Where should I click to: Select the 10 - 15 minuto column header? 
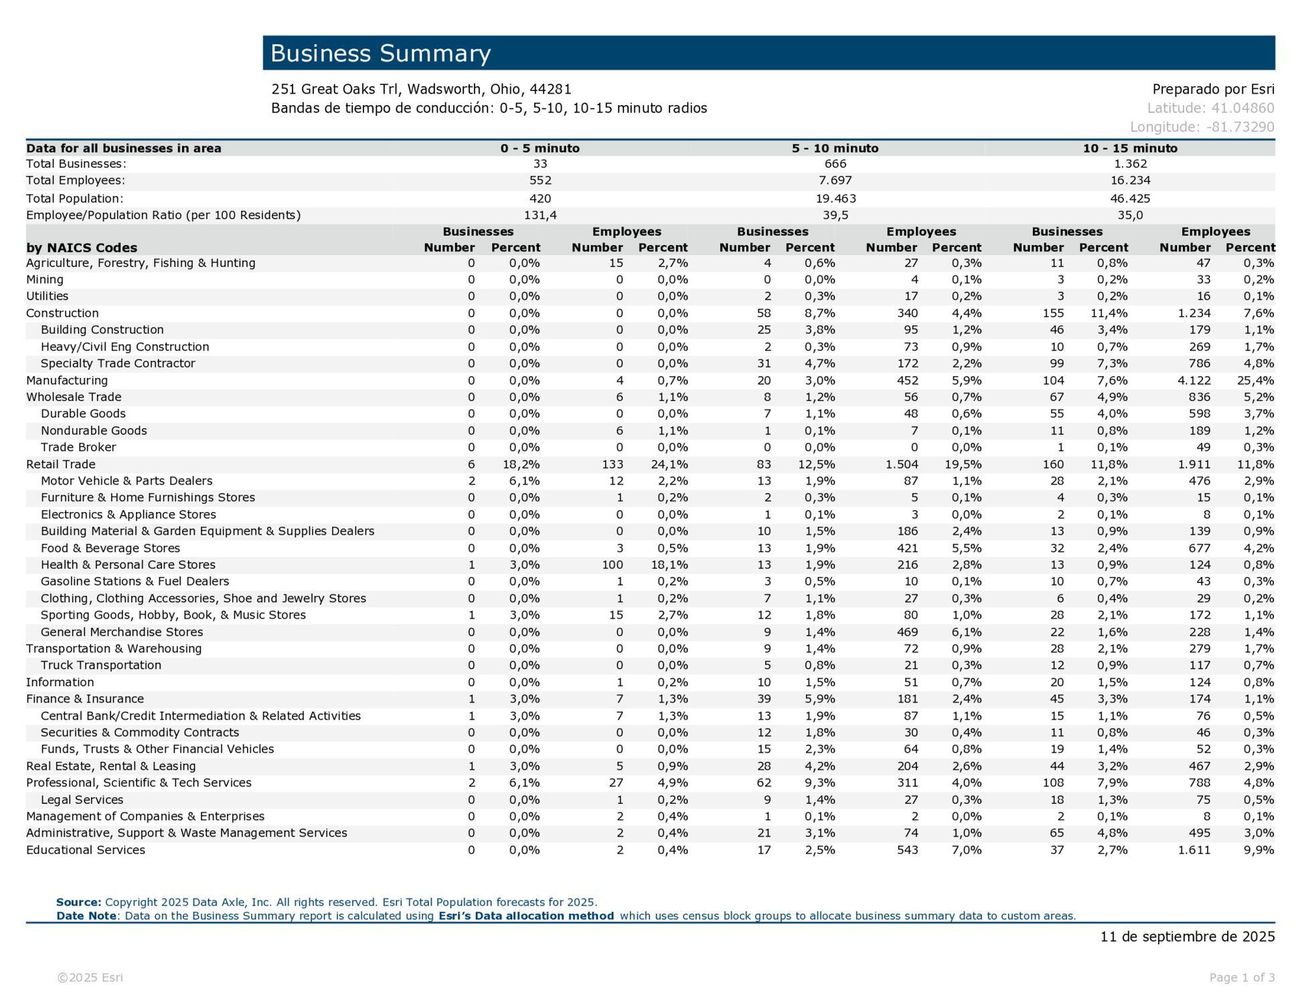[x=1129, y=148]
